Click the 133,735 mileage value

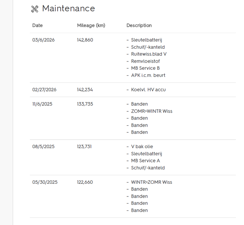click(x=85, y=104)
